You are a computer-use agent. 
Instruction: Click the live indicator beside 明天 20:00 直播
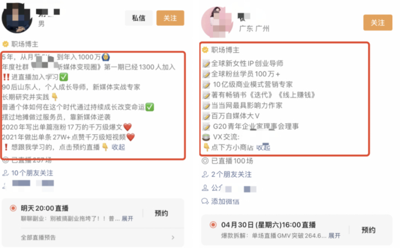13,208
